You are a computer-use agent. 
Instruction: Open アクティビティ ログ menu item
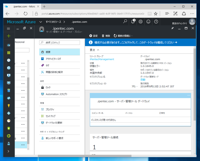59,59
